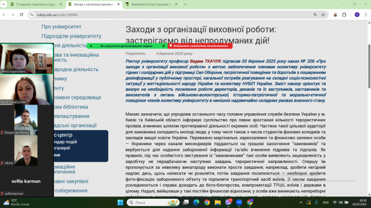Bookmark this page with the star icon
Image resolution: width=371 pixels, height=208 pixels.
pos(323,14)
